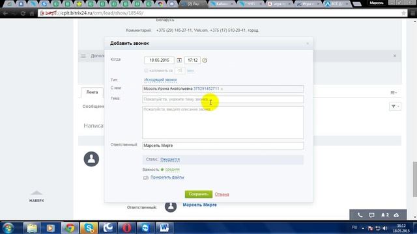417x234 pixels.
Task: Open the list view menu icon
Action: click(394, 92)
